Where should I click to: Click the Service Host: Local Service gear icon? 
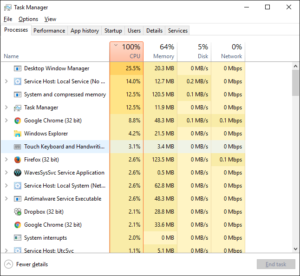18,81
